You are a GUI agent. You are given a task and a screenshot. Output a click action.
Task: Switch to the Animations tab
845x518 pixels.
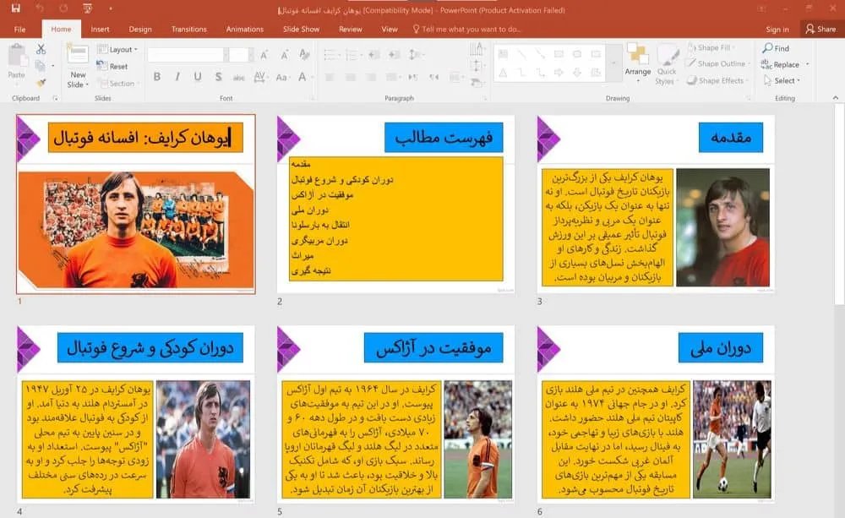(245, 29)
